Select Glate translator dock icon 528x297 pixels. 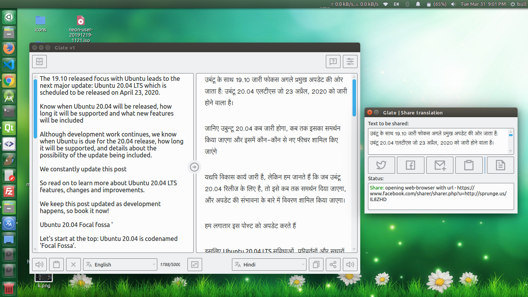tap(9, 223)
